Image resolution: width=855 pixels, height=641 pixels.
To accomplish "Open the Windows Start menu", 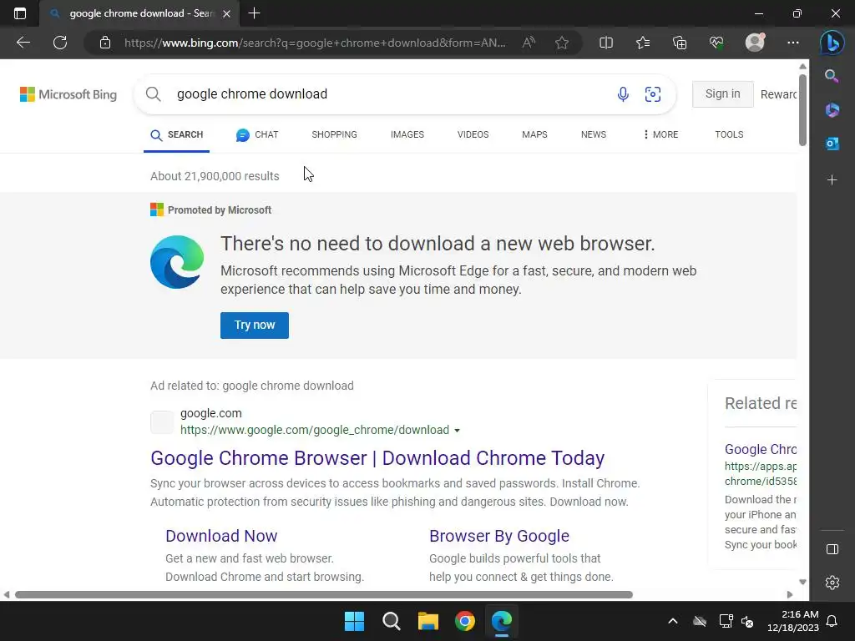I will click(x=354, y=621).
